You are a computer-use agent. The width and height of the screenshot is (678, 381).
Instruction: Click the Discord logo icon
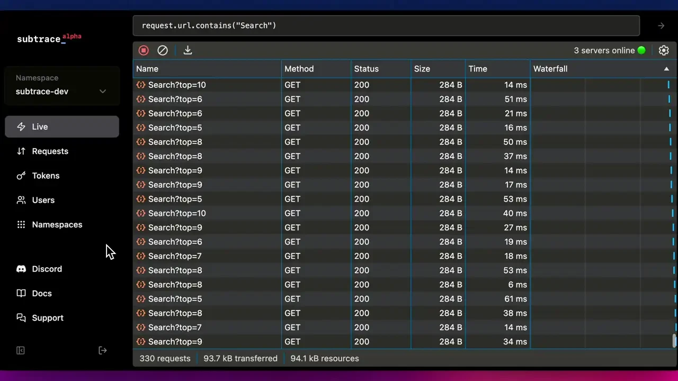click(21, 269)
